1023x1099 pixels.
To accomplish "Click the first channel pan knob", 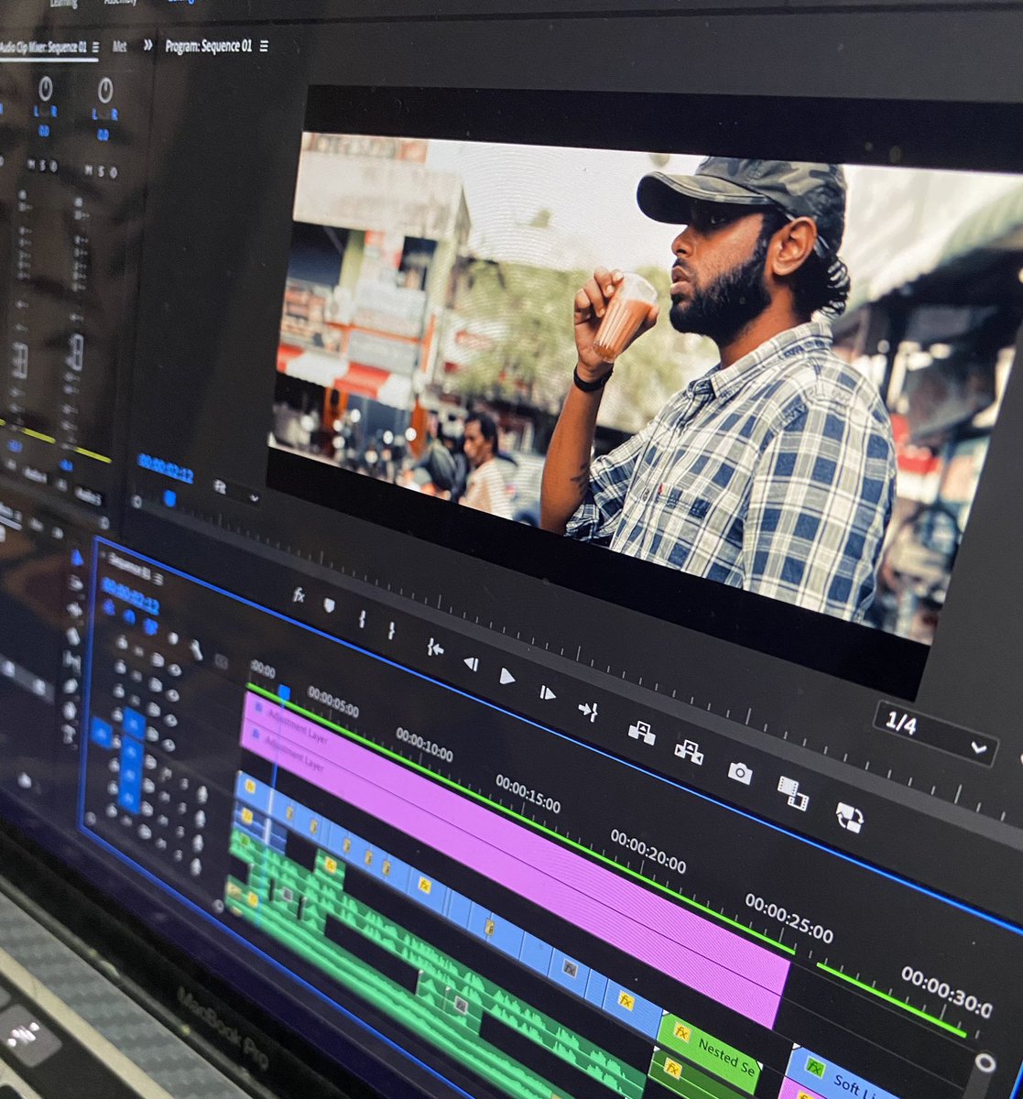I will pos(45,89).
